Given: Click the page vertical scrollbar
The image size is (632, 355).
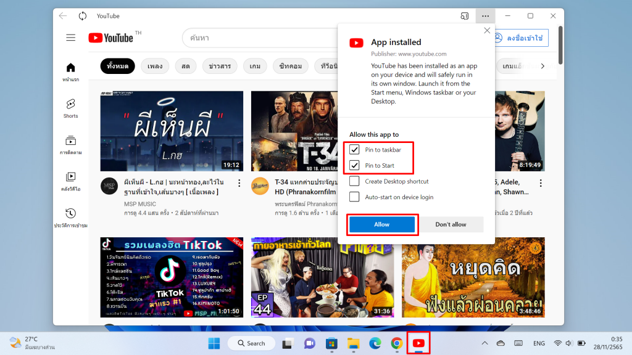Looking at the screenshot, I should [560, 45].
